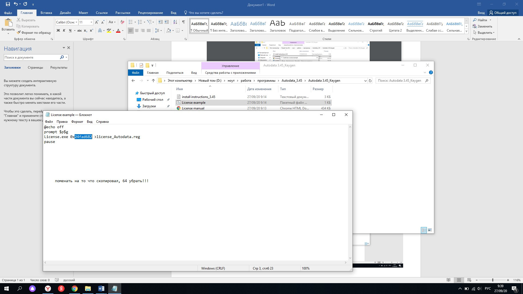Toggle Bold formatting in the ribbon
Screen dimensions: 523x294
click(x=58, y=30)
